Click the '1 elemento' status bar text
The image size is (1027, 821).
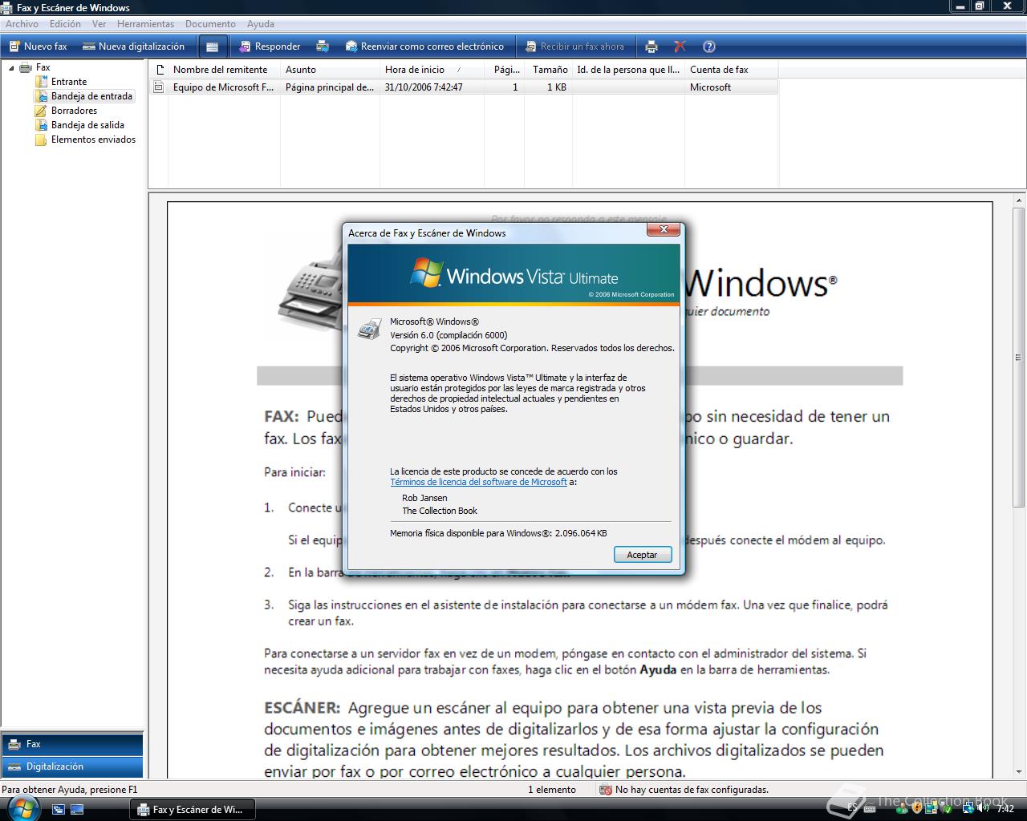pos(552,790)
